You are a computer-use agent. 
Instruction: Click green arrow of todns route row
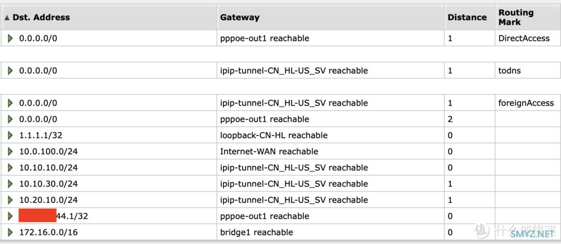(x=10, y=70)
